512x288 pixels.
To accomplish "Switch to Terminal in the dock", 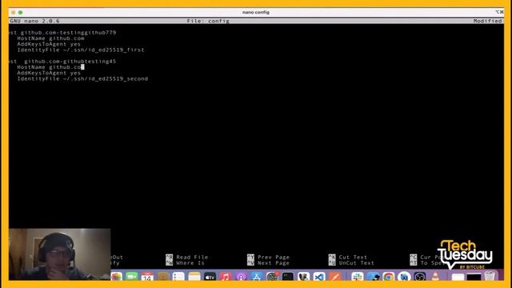I will pyautogui.click(x=288, y=277).
